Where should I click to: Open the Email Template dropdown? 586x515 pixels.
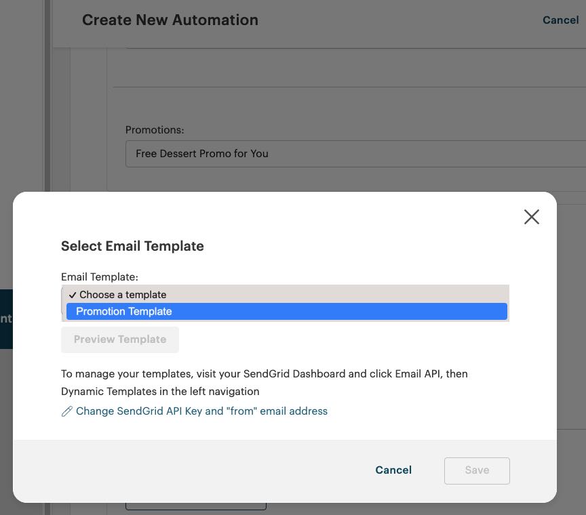[x=285, y=295]
